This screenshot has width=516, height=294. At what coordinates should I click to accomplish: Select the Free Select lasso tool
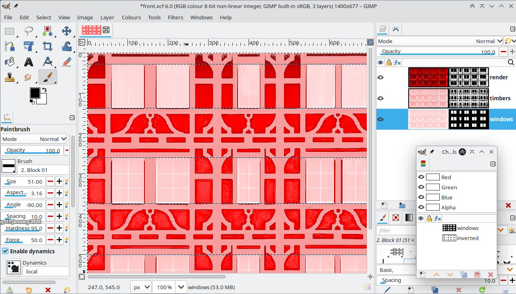(28, 31)
